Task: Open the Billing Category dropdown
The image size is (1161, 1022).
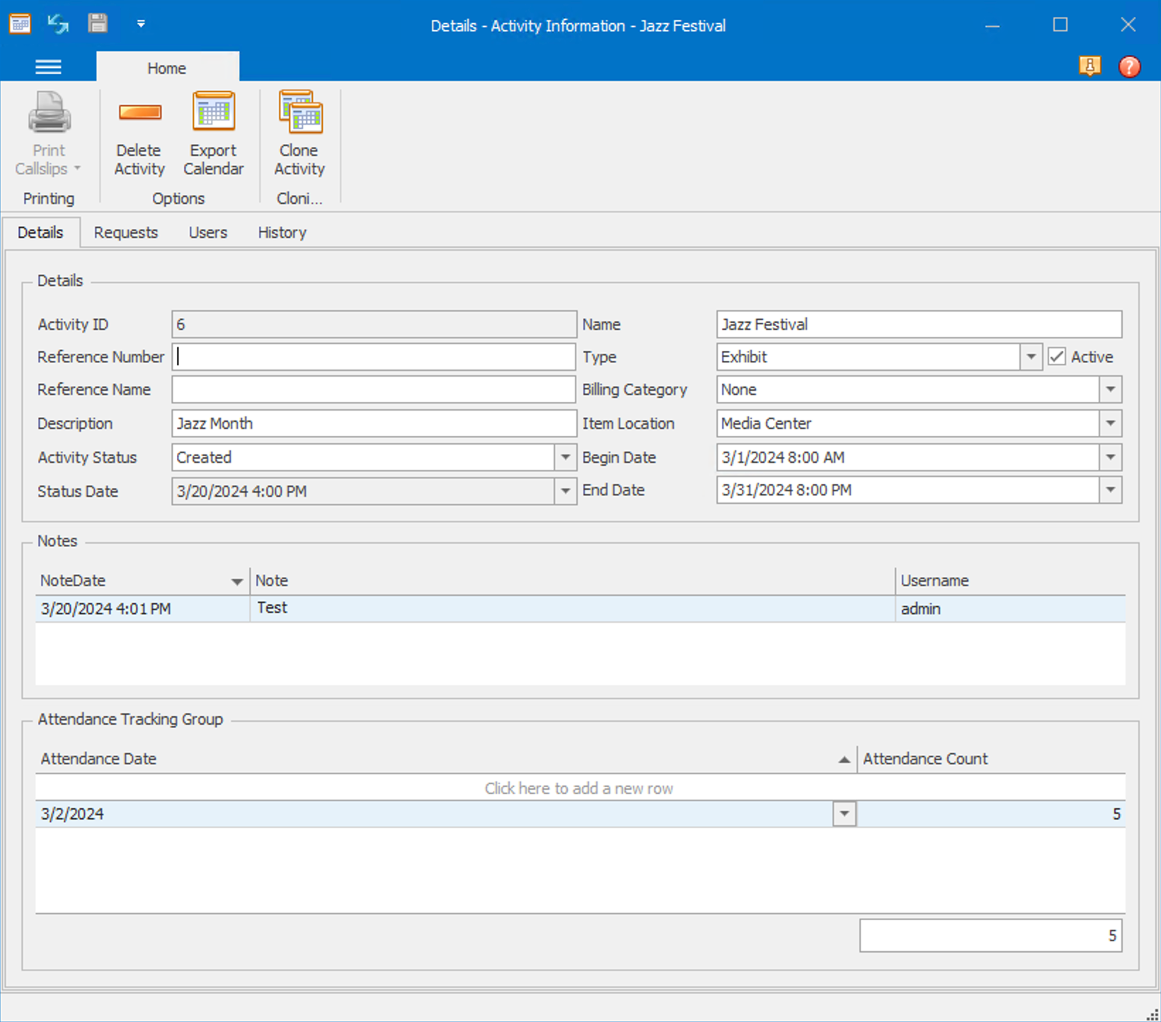Action: (x=1110, y=389)
